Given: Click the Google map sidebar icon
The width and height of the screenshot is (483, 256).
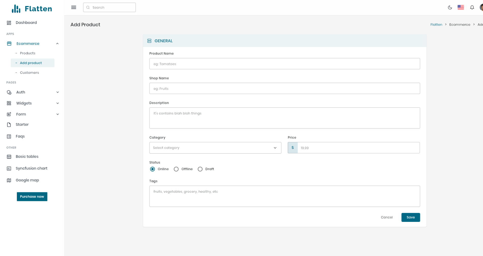Looking at the screenshot, I should [x=9, y=180].
